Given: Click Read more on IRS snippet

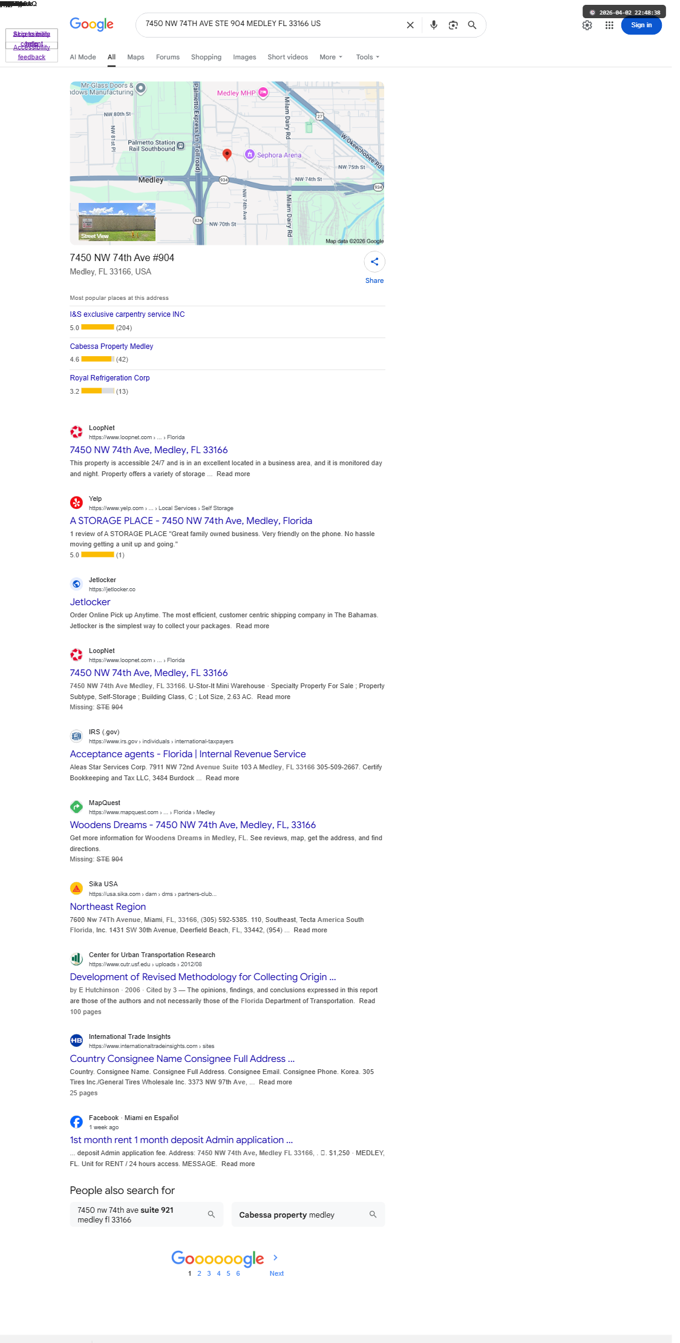Looking at the screenshot, I should (x=222, y=778).
